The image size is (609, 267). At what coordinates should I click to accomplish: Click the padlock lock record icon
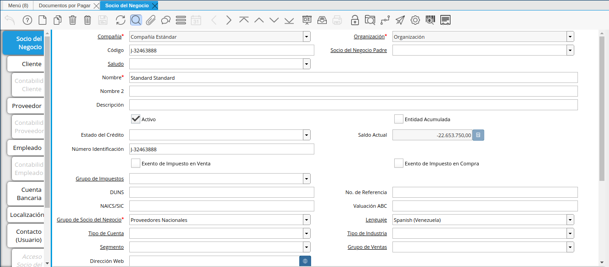pos(355,20)
